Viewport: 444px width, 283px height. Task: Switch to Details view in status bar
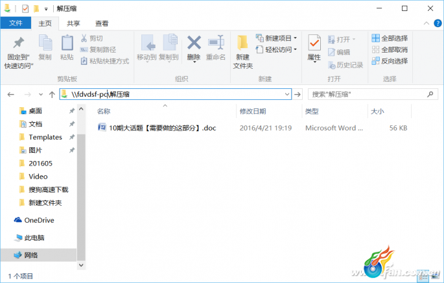click(424, 276)
